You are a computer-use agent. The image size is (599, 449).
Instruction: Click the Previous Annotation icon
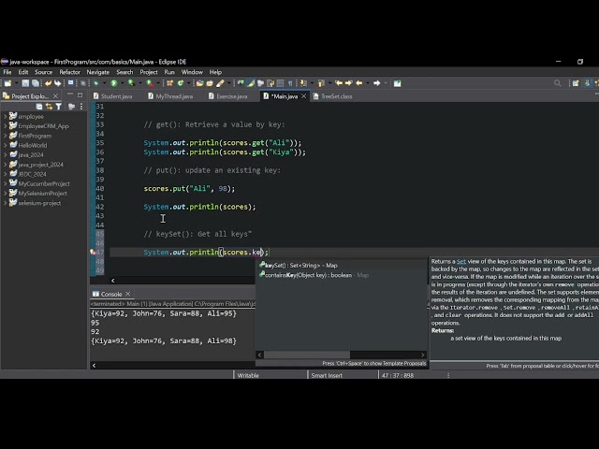coord(321,83)
